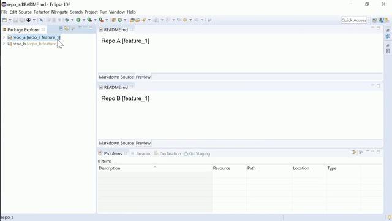Click the New wizard toolbar icon

(x=4, y=20)
